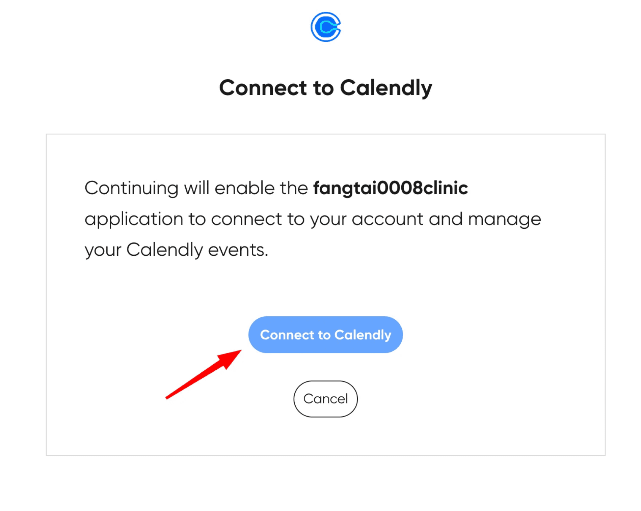
Task: Click the rounded Cancel pill outline
Action: [x=325, y=381]
